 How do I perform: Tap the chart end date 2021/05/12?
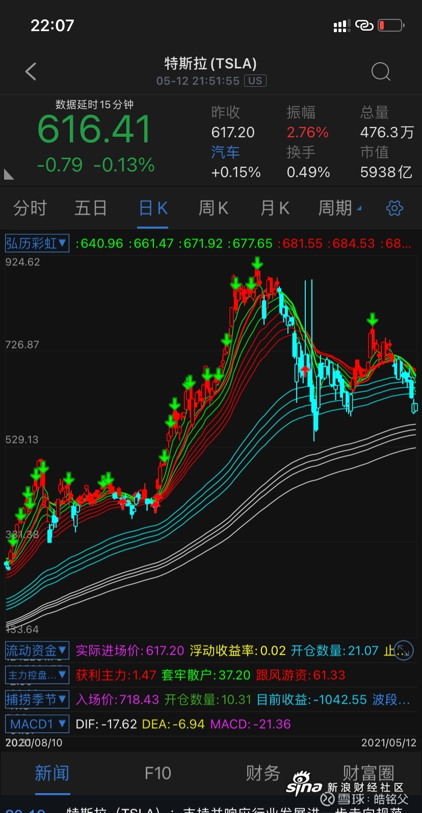click(x=389, y=743)
